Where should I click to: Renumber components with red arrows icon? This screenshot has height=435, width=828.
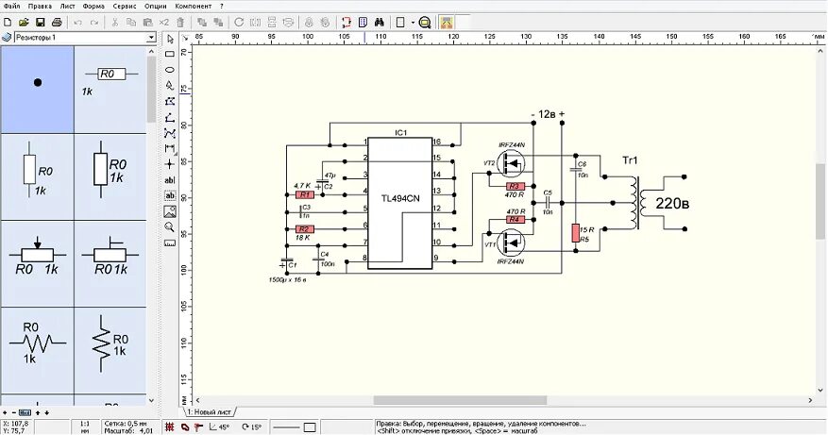[x=346, y=22]
